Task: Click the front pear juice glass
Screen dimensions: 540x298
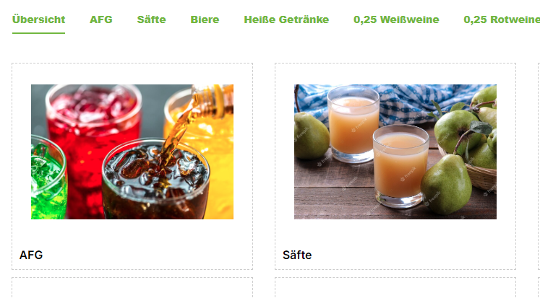Action: 400,166
